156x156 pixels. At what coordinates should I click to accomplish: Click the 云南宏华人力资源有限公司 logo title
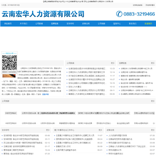click(43, 14)
